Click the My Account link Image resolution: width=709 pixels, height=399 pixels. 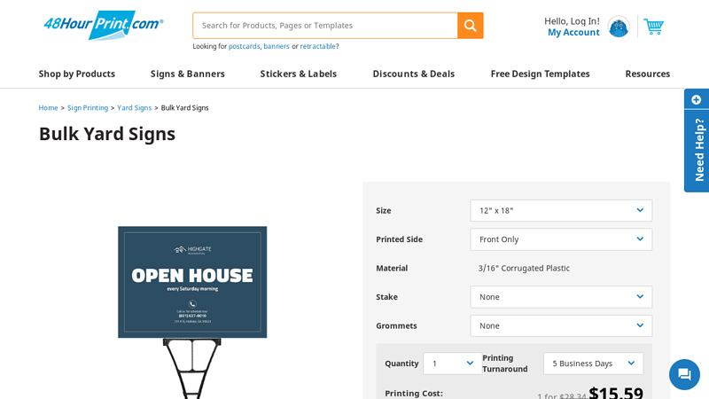click(x=573, y=33)
